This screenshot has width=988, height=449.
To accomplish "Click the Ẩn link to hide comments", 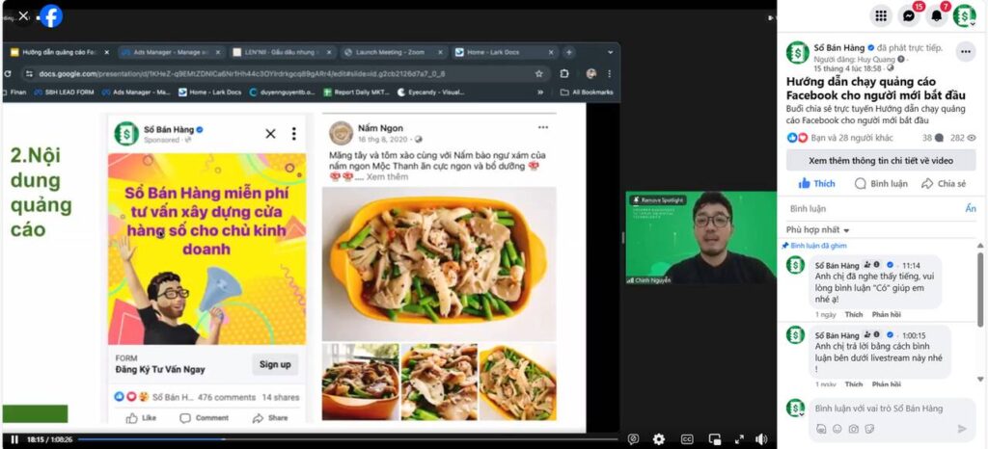I will click(971, 208).
